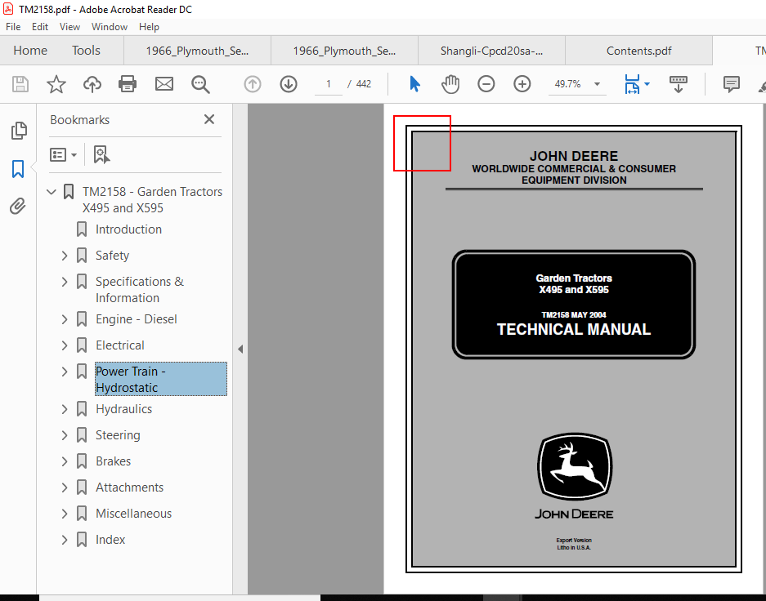This screenshot has width=766, height=601.
Task: Add the file to Starred with the star icon
Action: (x=56, y=84)
